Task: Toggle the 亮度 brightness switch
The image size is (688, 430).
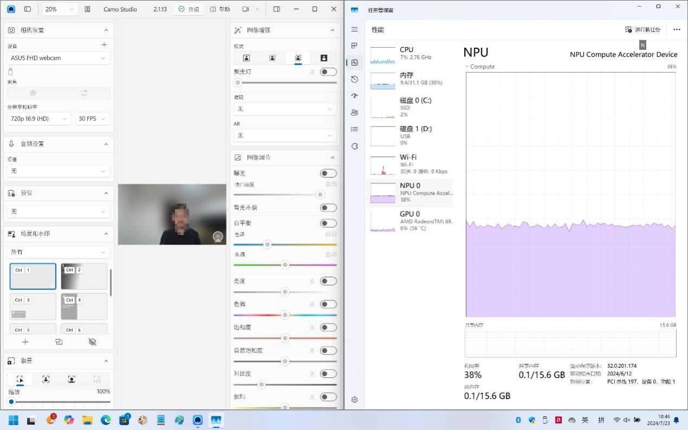Action: point(328,281)
